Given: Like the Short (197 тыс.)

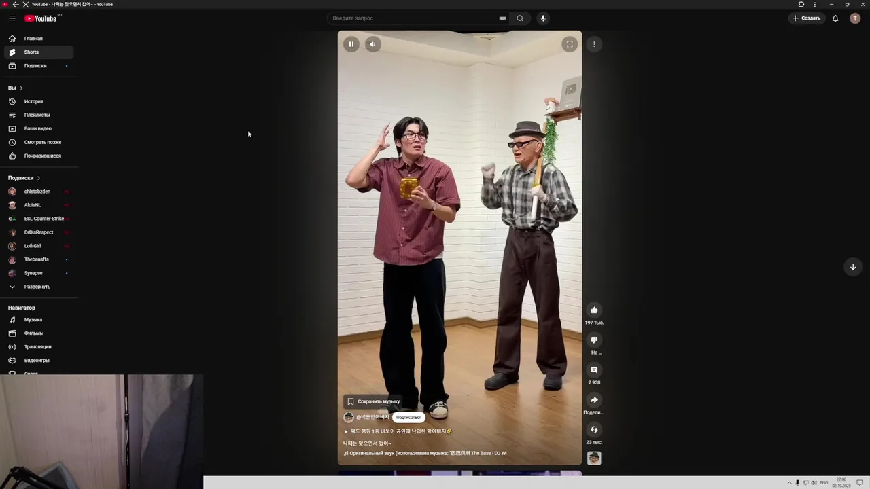Looking at the screenshot, I should pos(594,310).
